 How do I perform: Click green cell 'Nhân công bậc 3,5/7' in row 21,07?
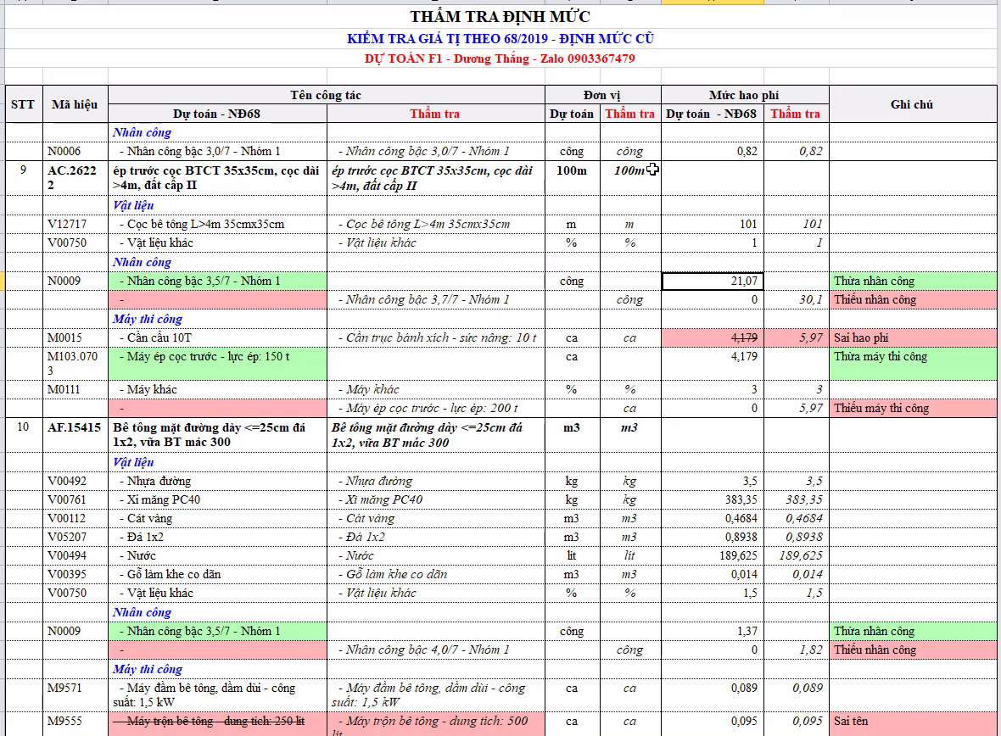(217, 281)
